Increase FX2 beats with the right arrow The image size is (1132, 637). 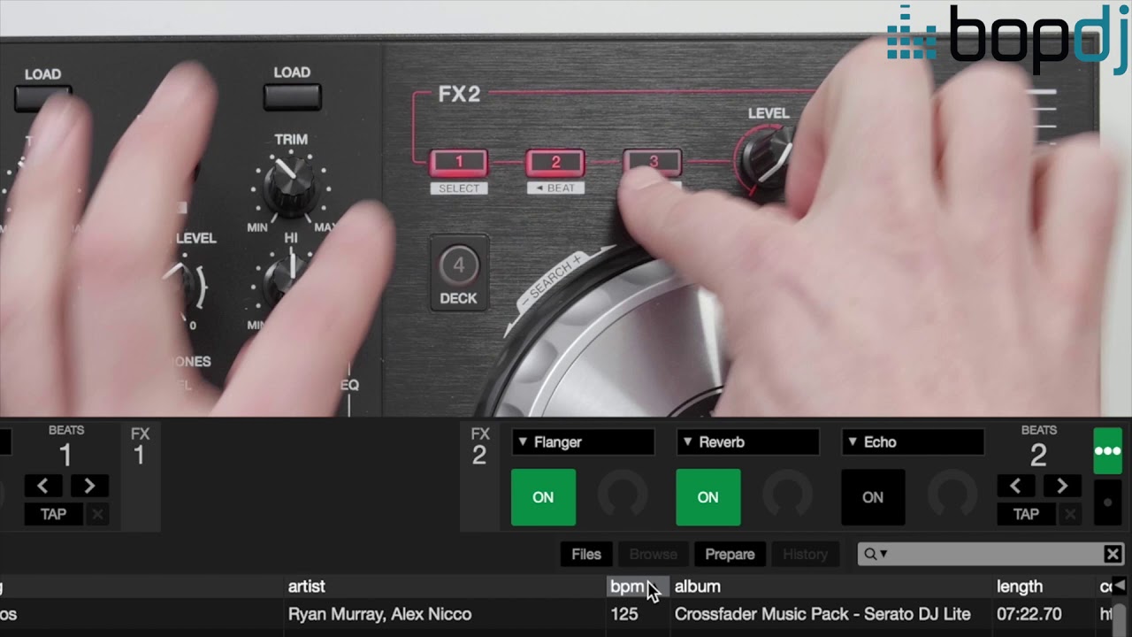point(1061,486)
